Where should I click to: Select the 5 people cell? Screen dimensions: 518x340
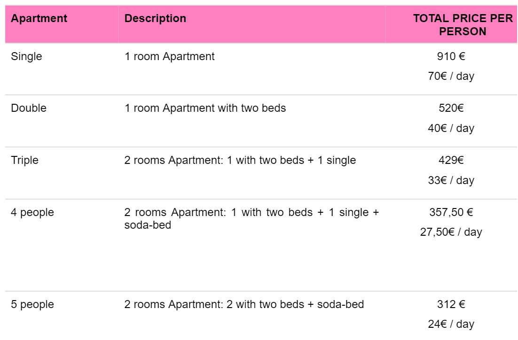coord(32,304)
